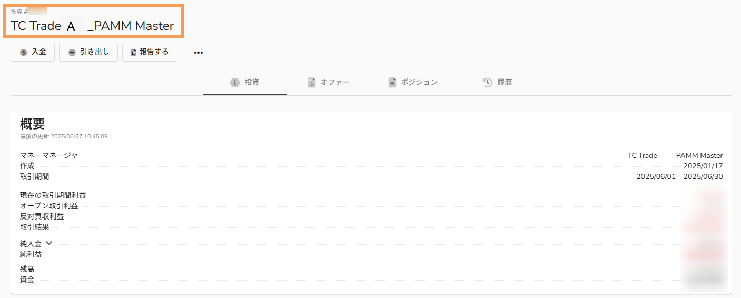The width and height of the screenshot is (741, 298).
Task: Click the TC Trade _PAMM Master page title
Action: 92,25
